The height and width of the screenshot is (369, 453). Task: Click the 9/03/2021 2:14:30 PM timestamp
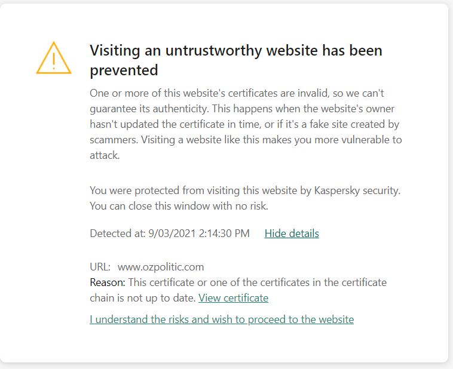199,233
